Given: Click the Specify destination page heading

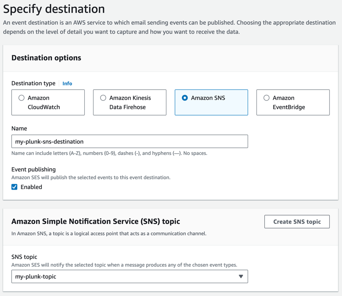Looking at the screenshot, I should 54,9.
